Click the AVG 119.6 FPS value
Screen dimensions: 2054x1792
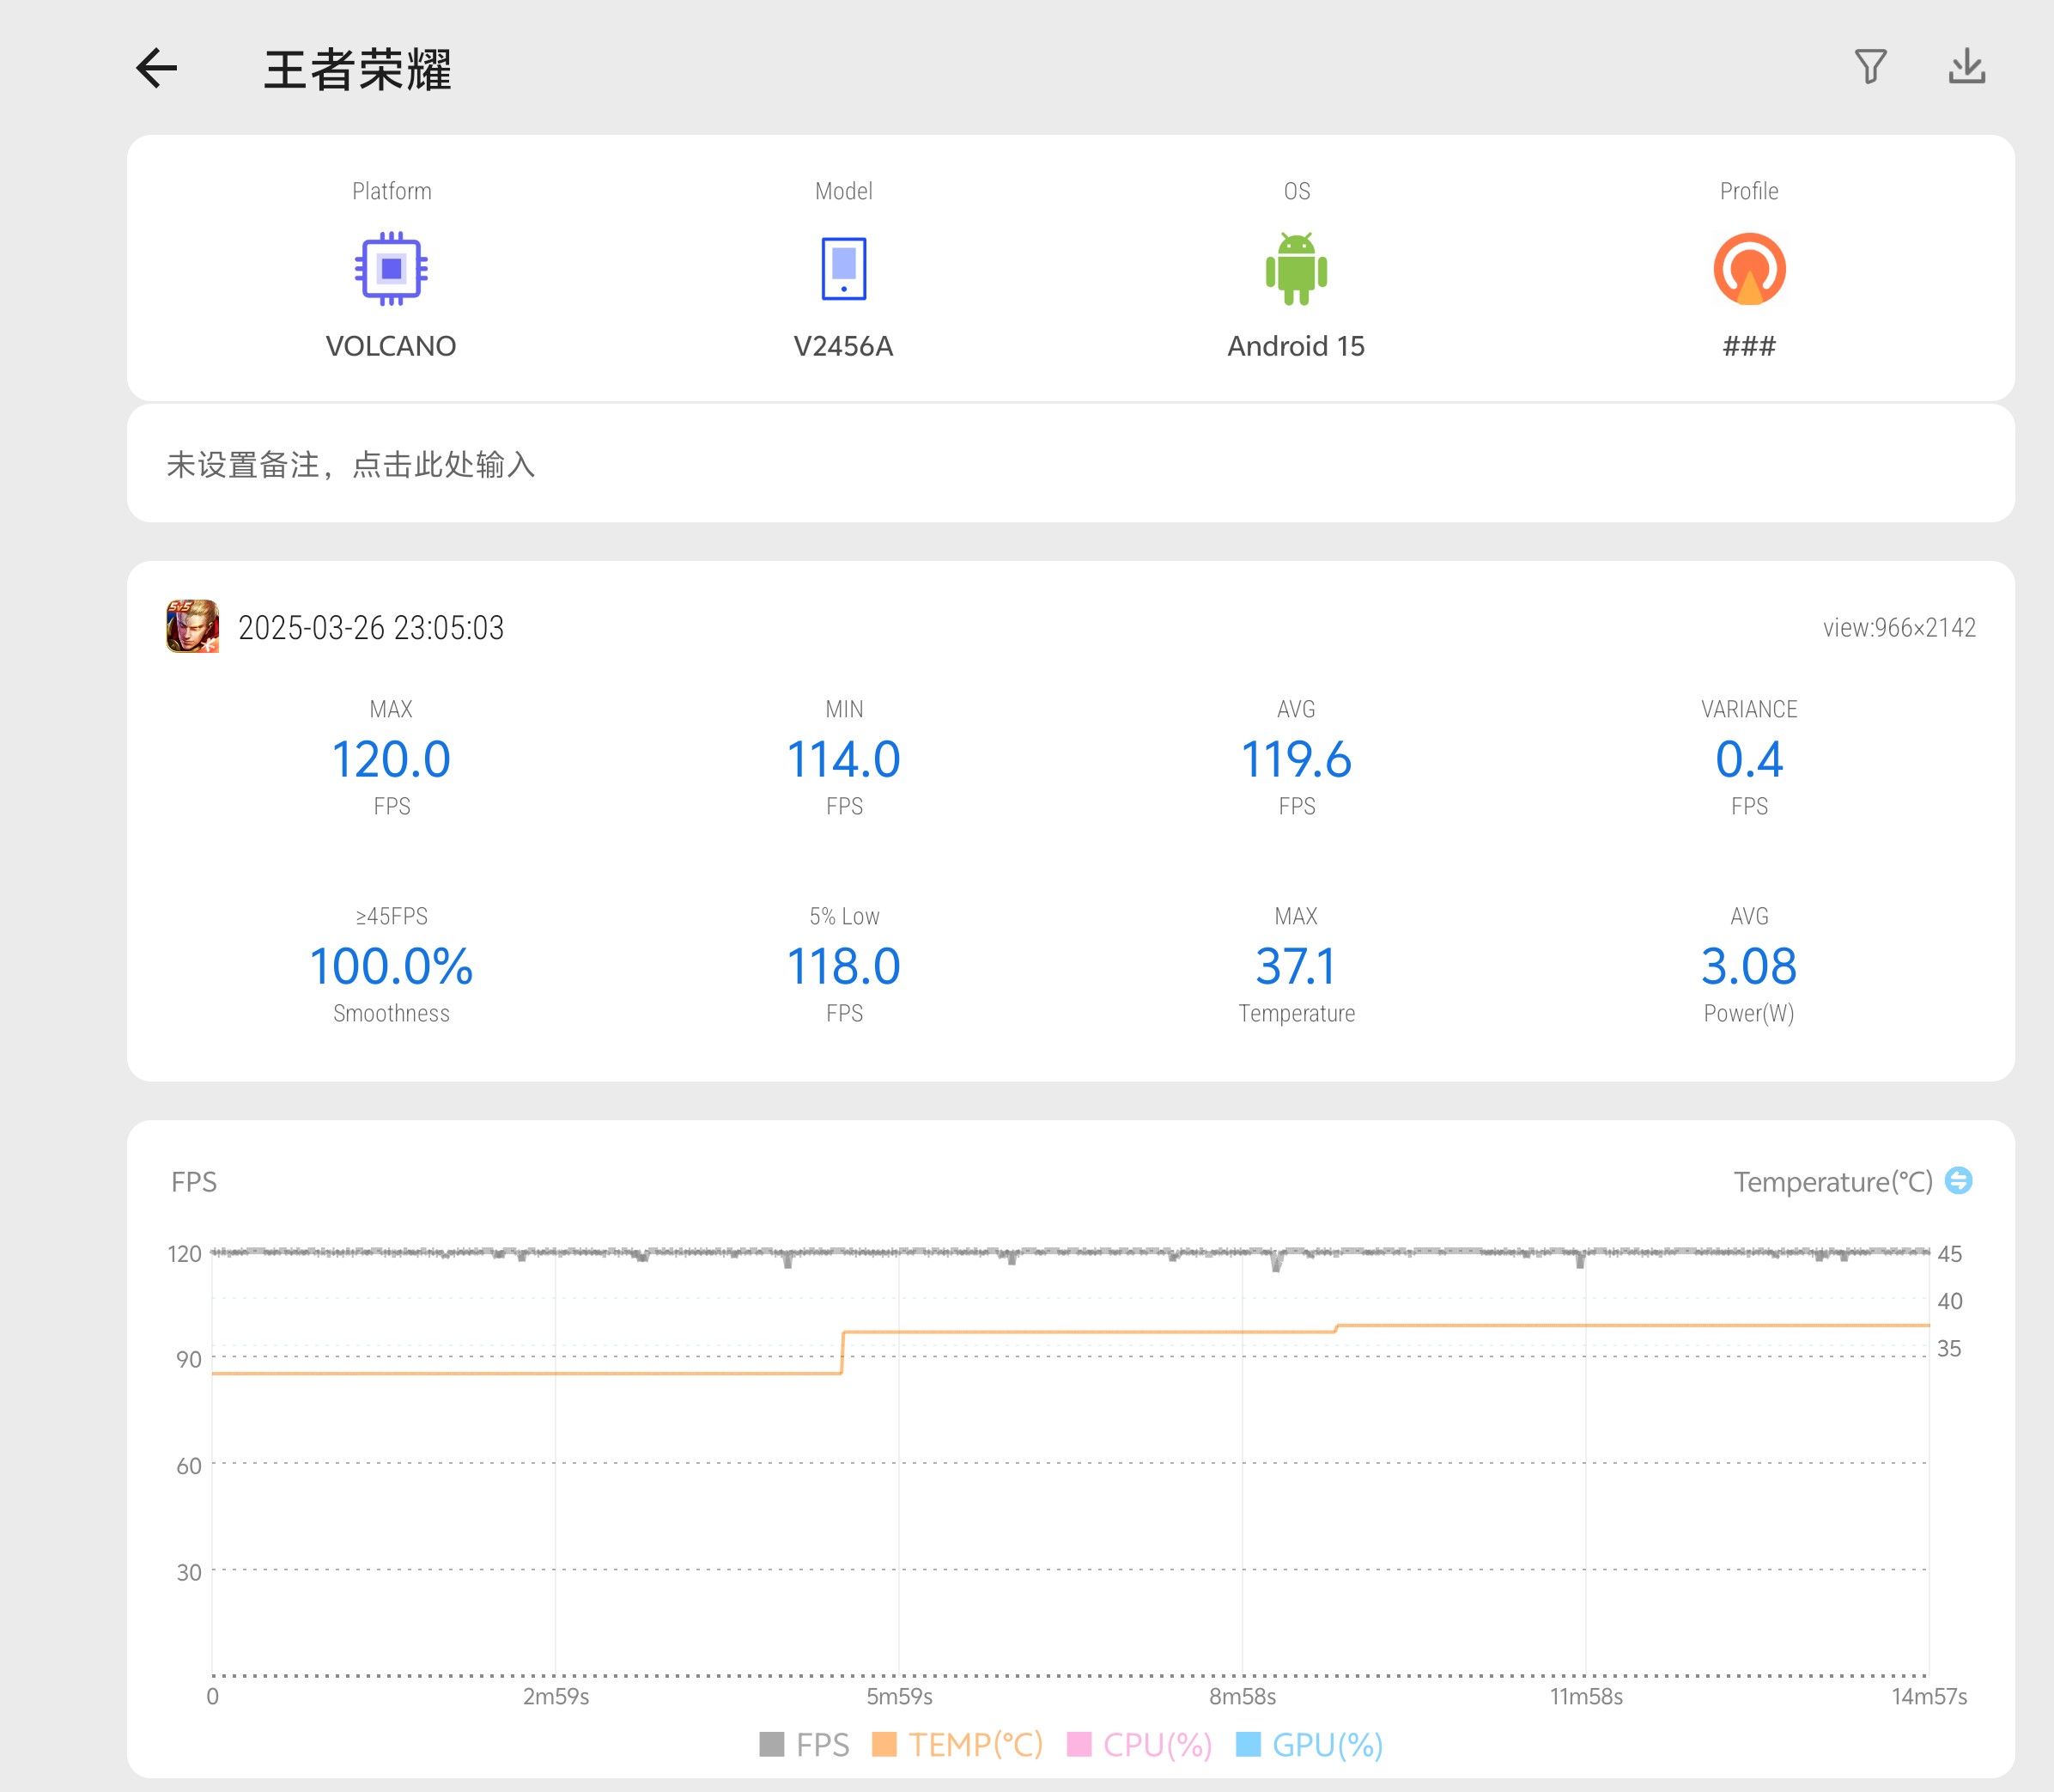(1297, 759)
